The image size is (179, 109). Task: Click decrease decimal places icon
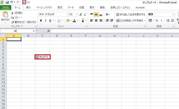172,20
